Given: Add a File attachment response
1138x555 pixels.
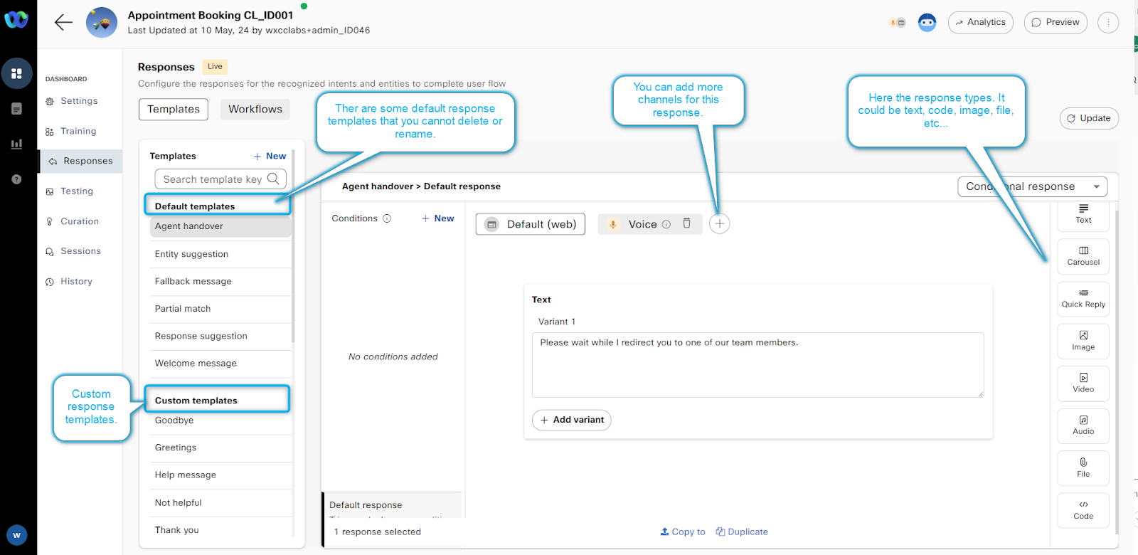Looking at the screenshot, I should pyautogui.click(x=1083, y=467).
